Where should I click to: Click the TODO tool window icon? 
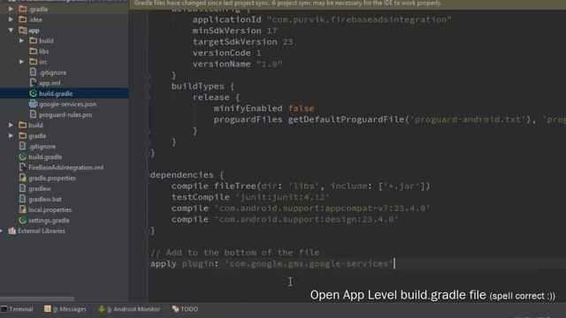[x=175, y=309]
